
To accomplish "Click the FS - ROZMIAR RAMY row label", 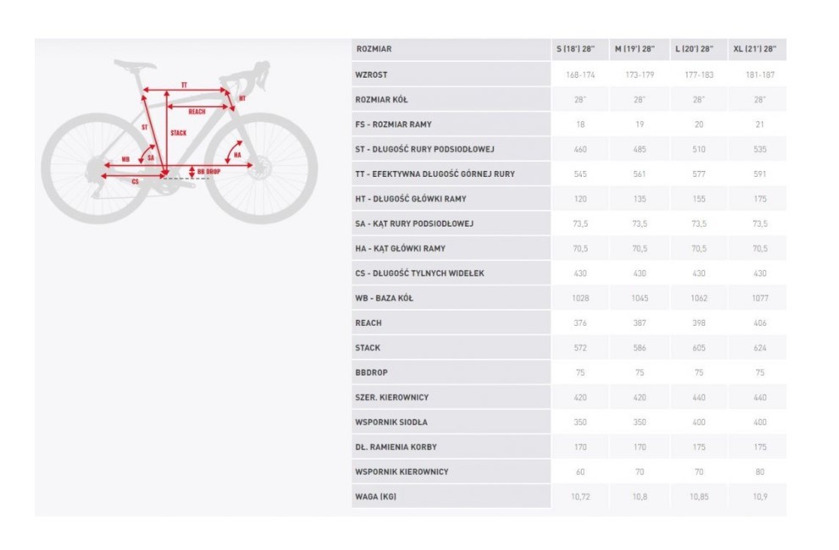I will click(x=394, y=124).
